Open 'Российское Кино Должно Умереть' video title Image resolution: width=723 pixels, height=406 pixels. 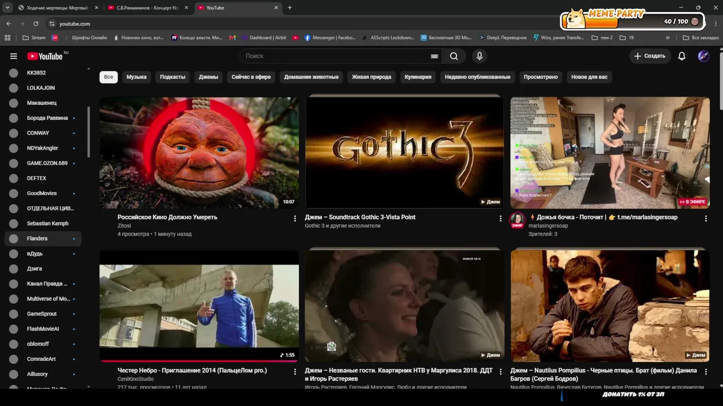(167, 217)
